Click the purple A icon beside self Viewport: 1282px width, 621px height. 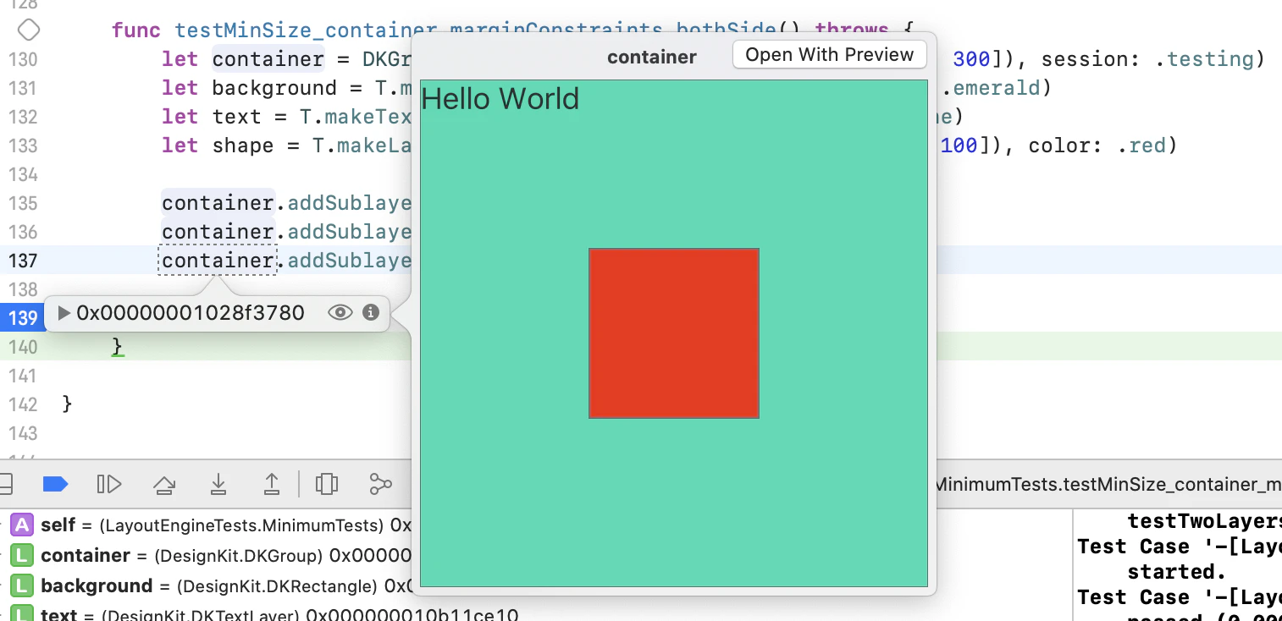[22, 525]
